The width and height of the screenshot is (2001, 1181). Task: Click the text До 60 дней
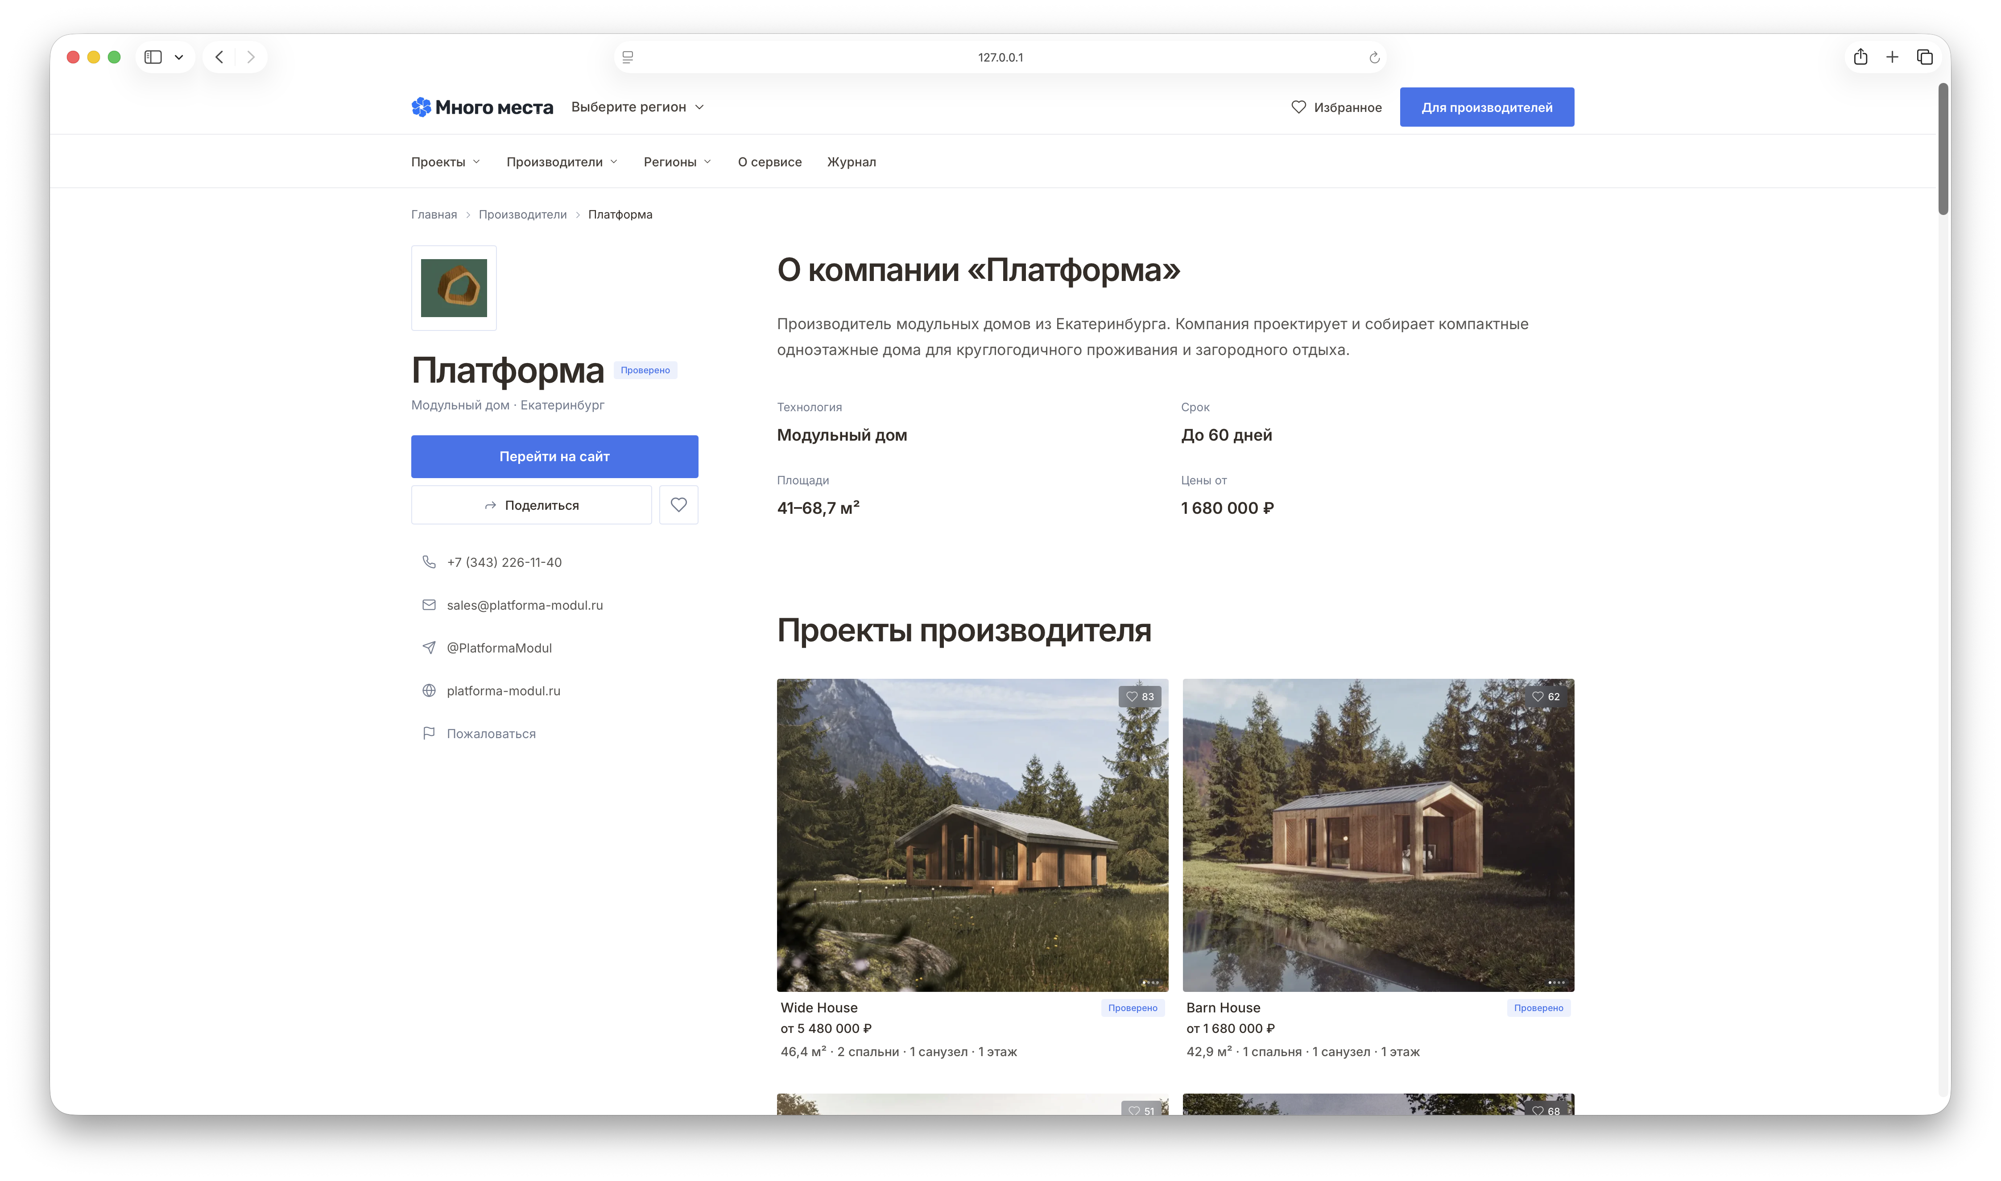[x=1226, y=435]
